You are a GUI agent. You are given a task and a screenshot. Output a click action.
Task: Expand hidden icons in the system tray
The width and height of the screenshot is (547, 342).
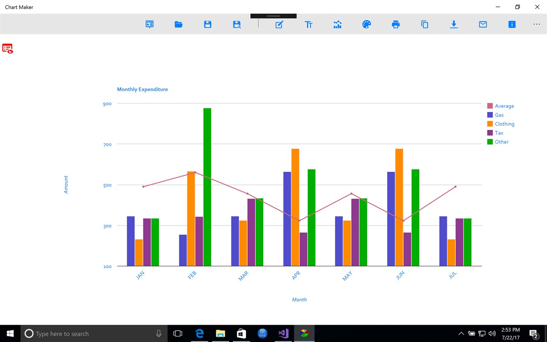pos(461,333)
